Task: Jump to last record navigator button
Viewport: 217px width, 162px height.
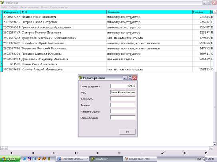Action: (76, 153)
